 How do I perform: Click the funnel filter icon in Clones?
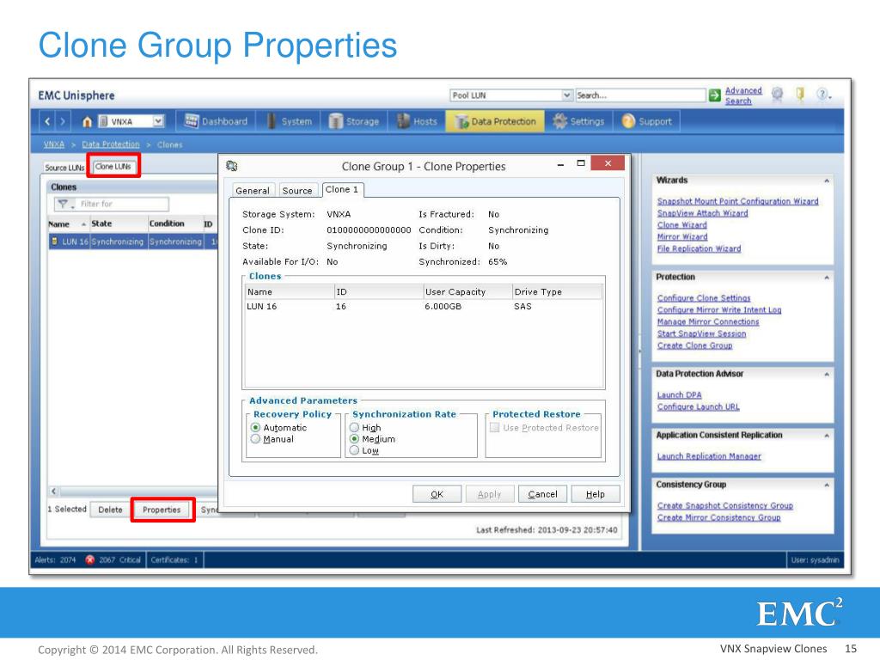click(x=63, y=204)
